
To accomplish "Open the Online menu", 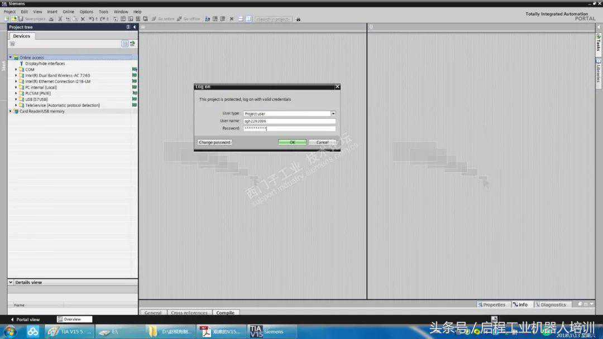I will tap(68, 11).
